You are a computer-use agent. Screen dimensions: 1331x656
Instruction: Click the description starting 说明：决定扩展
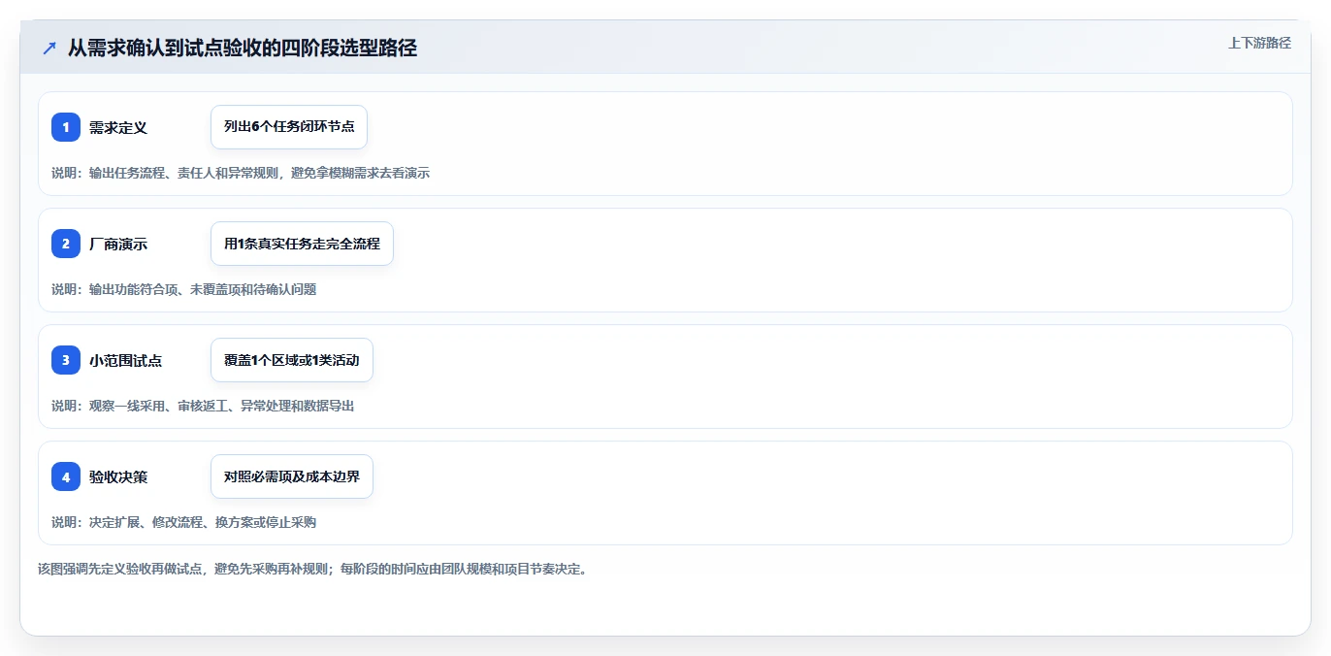tap(183, 522)
